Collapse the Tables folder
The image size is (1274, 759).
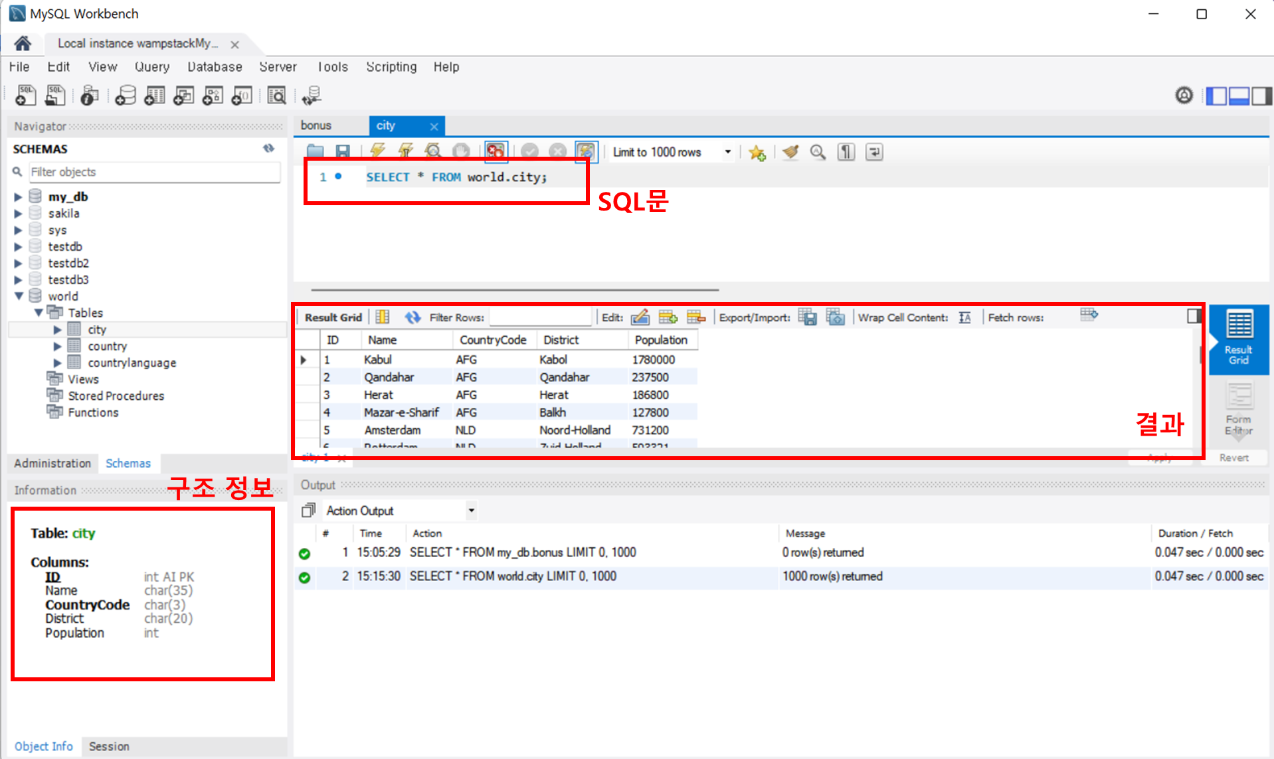[x=39, y=313]
